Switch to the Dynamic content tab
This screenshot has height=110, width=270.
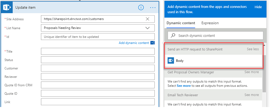click(181, 23)
